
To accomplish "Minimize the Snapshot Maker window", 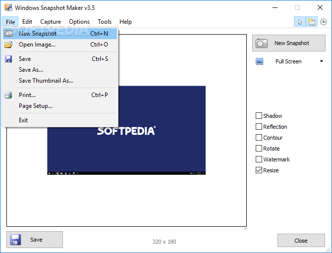I will (275, 7).
